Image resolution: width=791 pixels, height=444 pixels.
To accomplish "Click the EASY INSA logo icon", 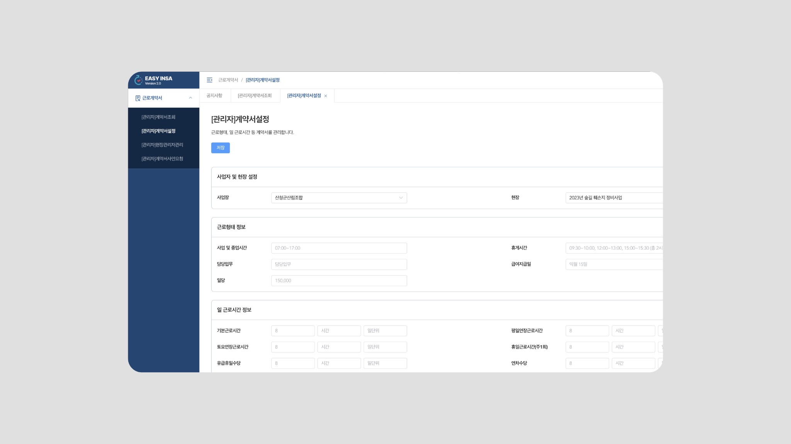I will coord(138,80).
